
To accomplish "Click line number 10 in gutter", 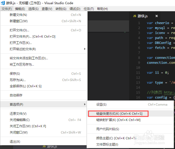I will click(x=138, y=68).
